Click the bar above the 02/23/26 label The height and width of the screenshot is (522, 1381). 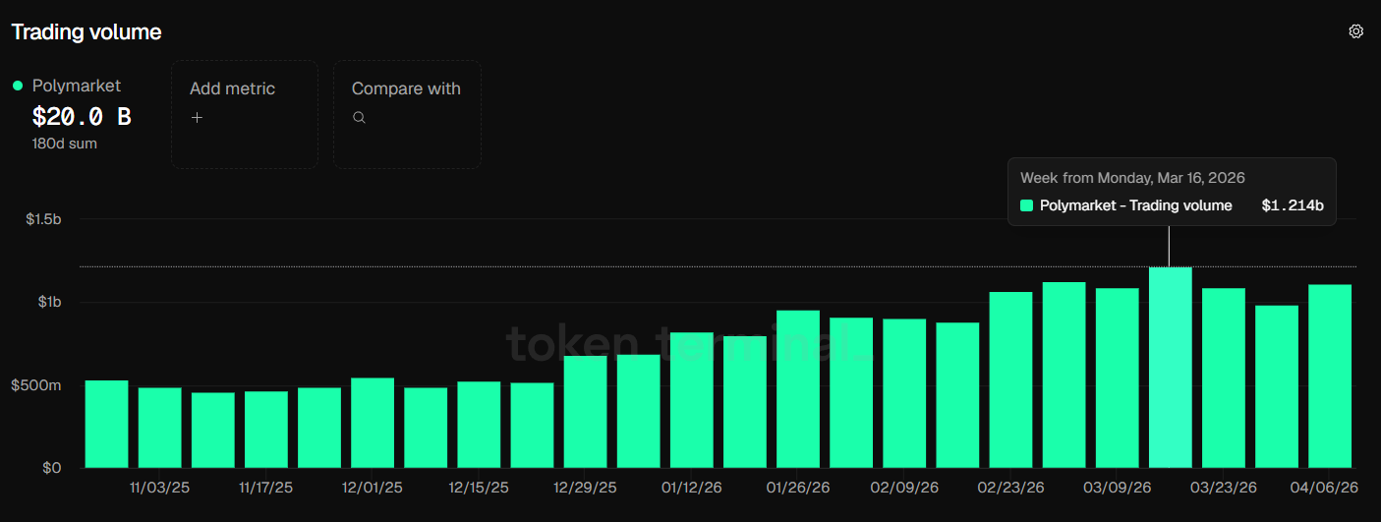tap(1011, 379)
